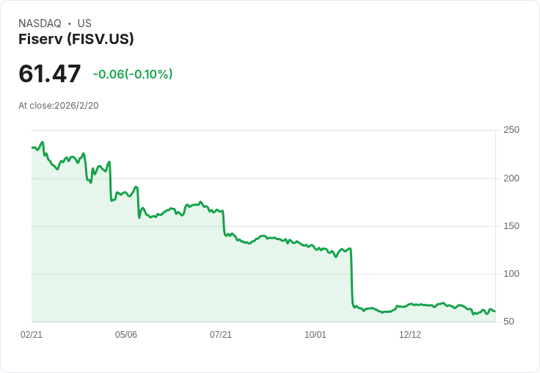540x373 pixels.
Task: Click the US market label
Action: point(84,23)
